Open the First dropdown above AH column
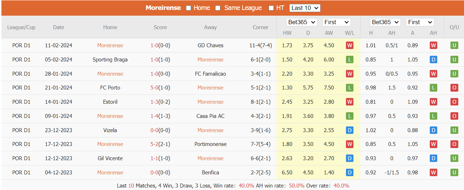The height and width of the screenshot is (190, 464). 420,22
